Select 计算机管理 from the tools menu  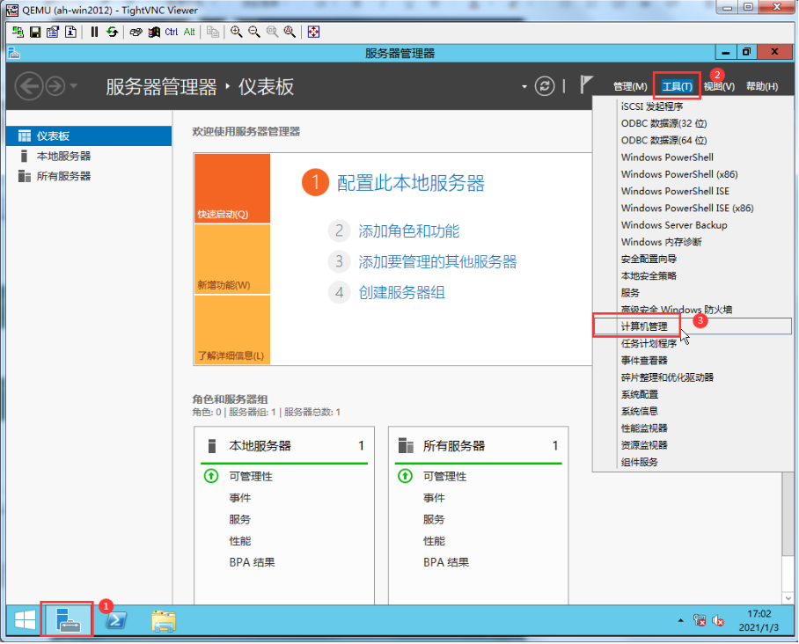click(644, 326)
